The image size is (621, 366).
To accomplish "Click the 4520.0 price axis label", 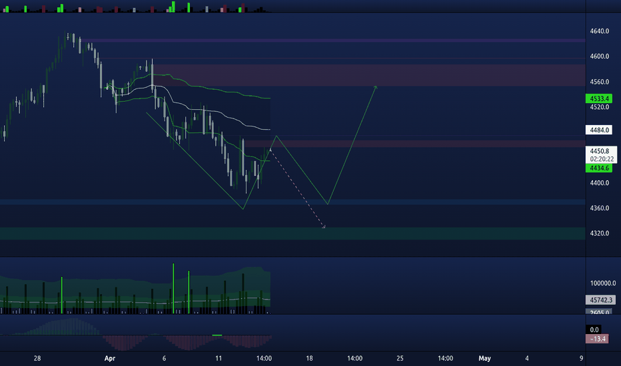I will click(599, 107).
